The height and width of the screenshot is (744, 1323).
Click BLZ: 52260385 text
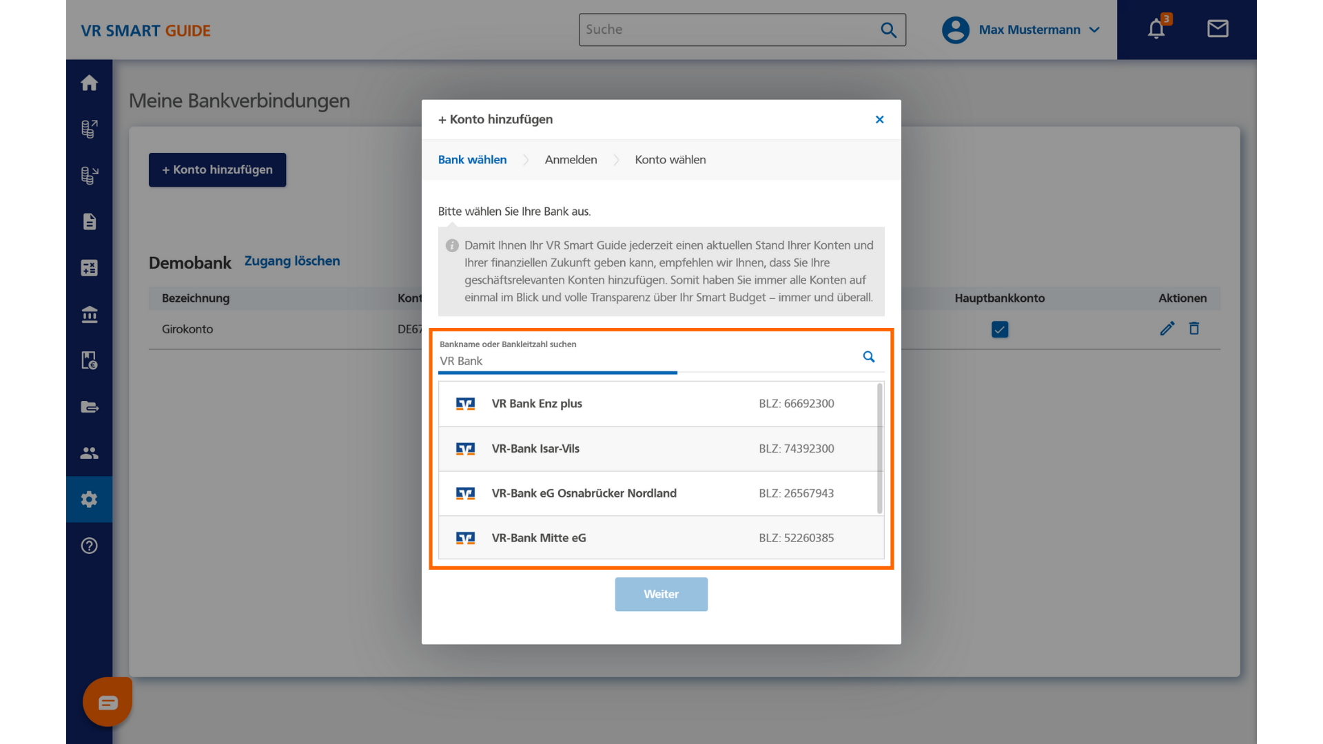point(797,538)
